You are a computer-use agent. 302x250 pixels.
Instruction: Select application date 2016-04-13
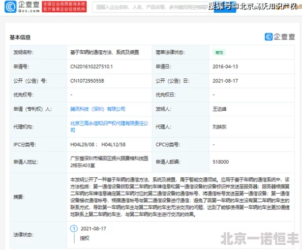[x=225, y=67]
